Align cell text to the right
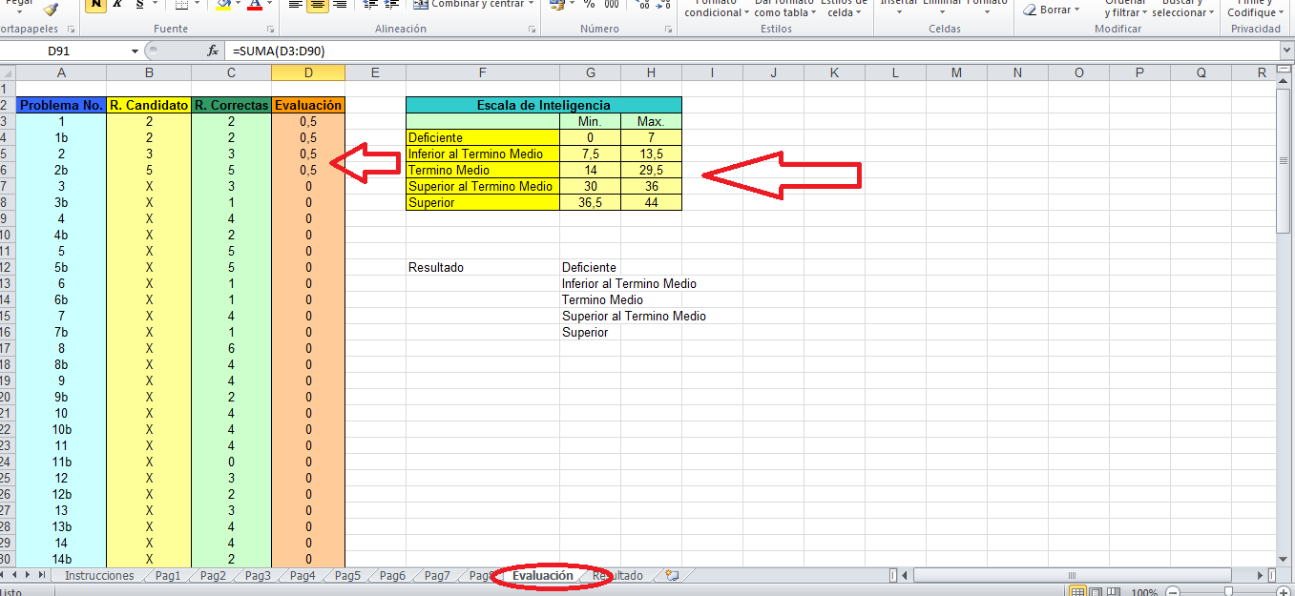 click(340, 5)
